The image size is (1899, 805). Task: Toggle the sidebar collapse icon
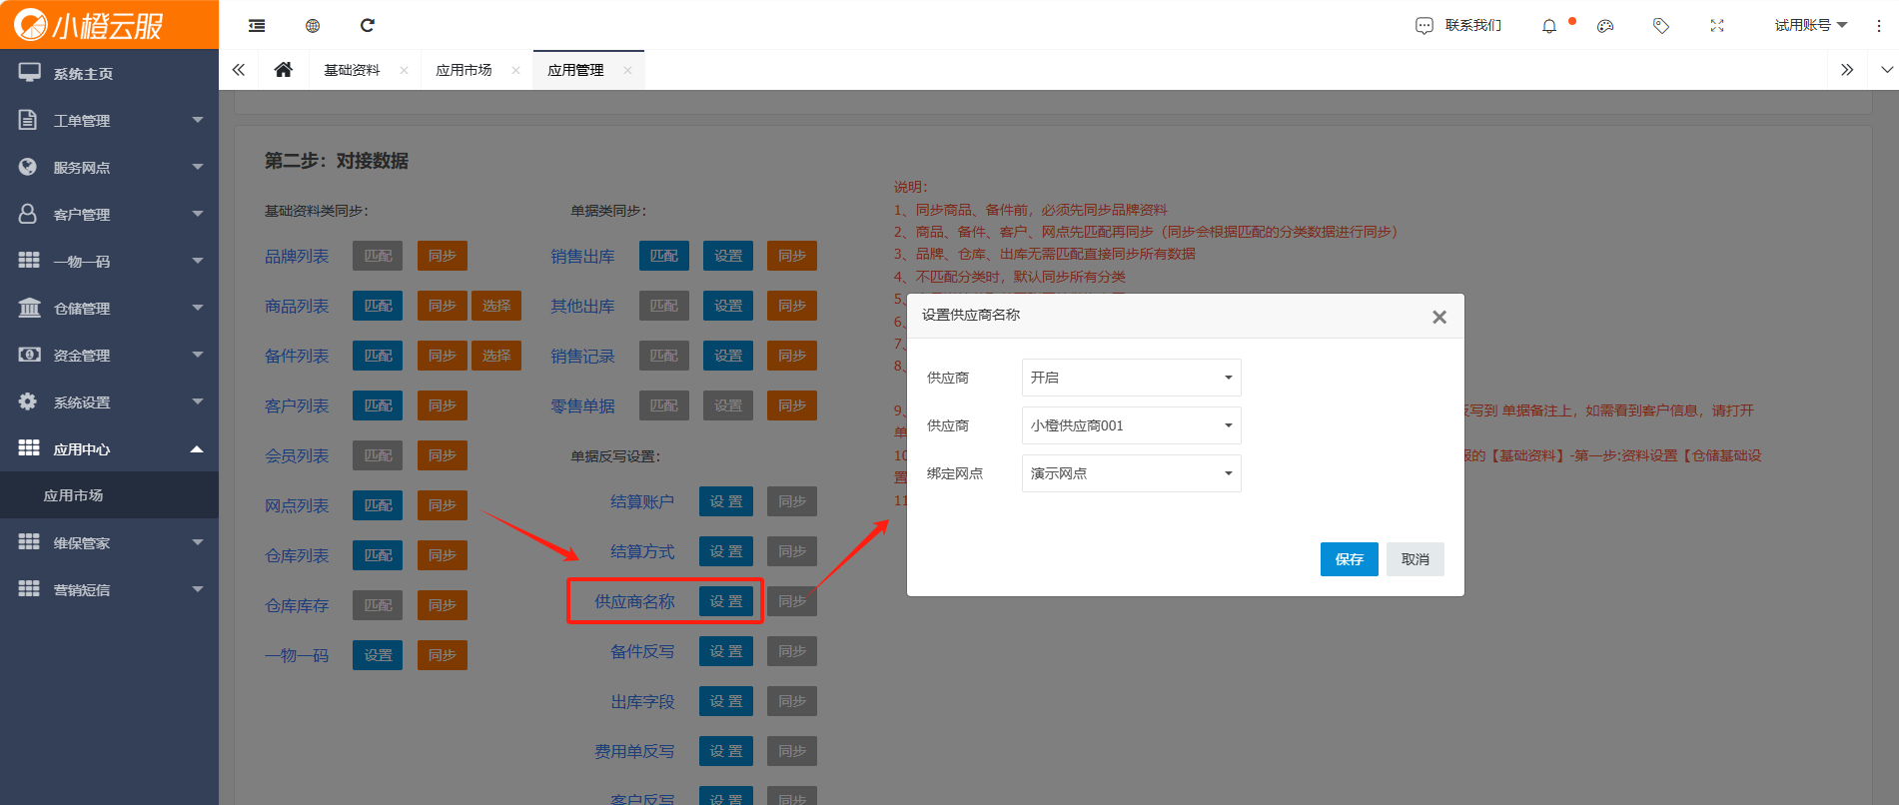pyautogui.click(x=257, y=25)
